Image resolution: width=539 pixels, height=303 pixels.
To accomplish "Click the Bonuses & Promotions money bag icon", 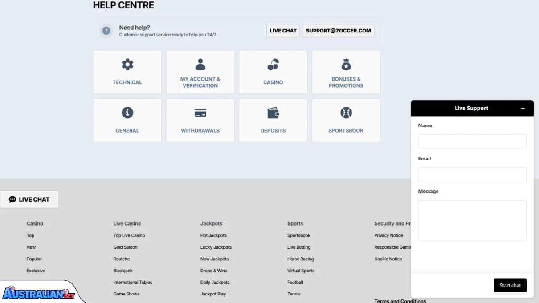I will click(x=346, y=65).
